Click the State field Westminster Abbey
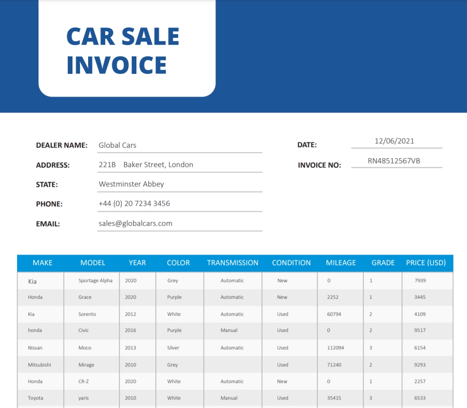467x408 pixels. point(180,184)
